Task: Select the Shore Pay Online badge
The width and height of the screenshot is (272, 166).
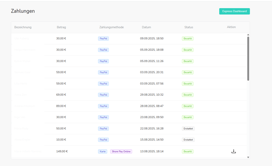Action: (x=121, y=151)
